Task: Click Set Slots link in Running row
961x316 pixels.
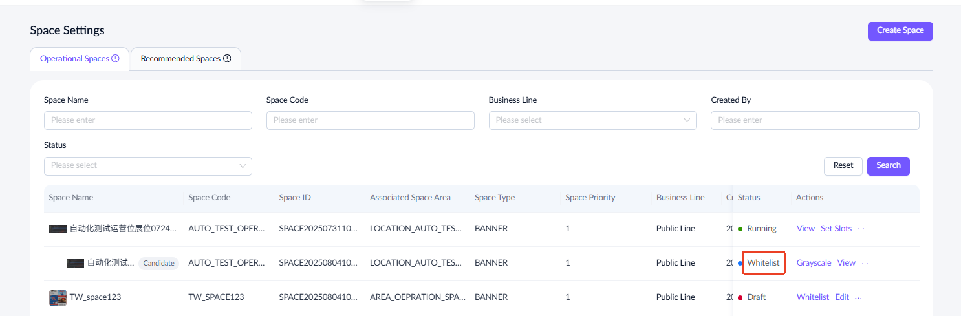Action: tap(836, 229)
